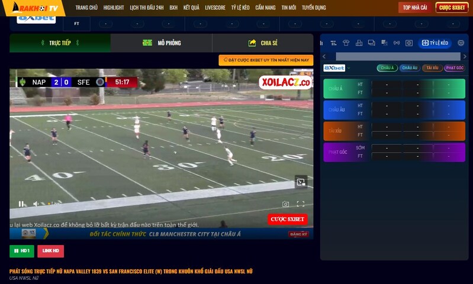473x284 pixels.
Task: Open the Chia Sẻ share tab
Action: pyautogui.click(x=263, y=43)
